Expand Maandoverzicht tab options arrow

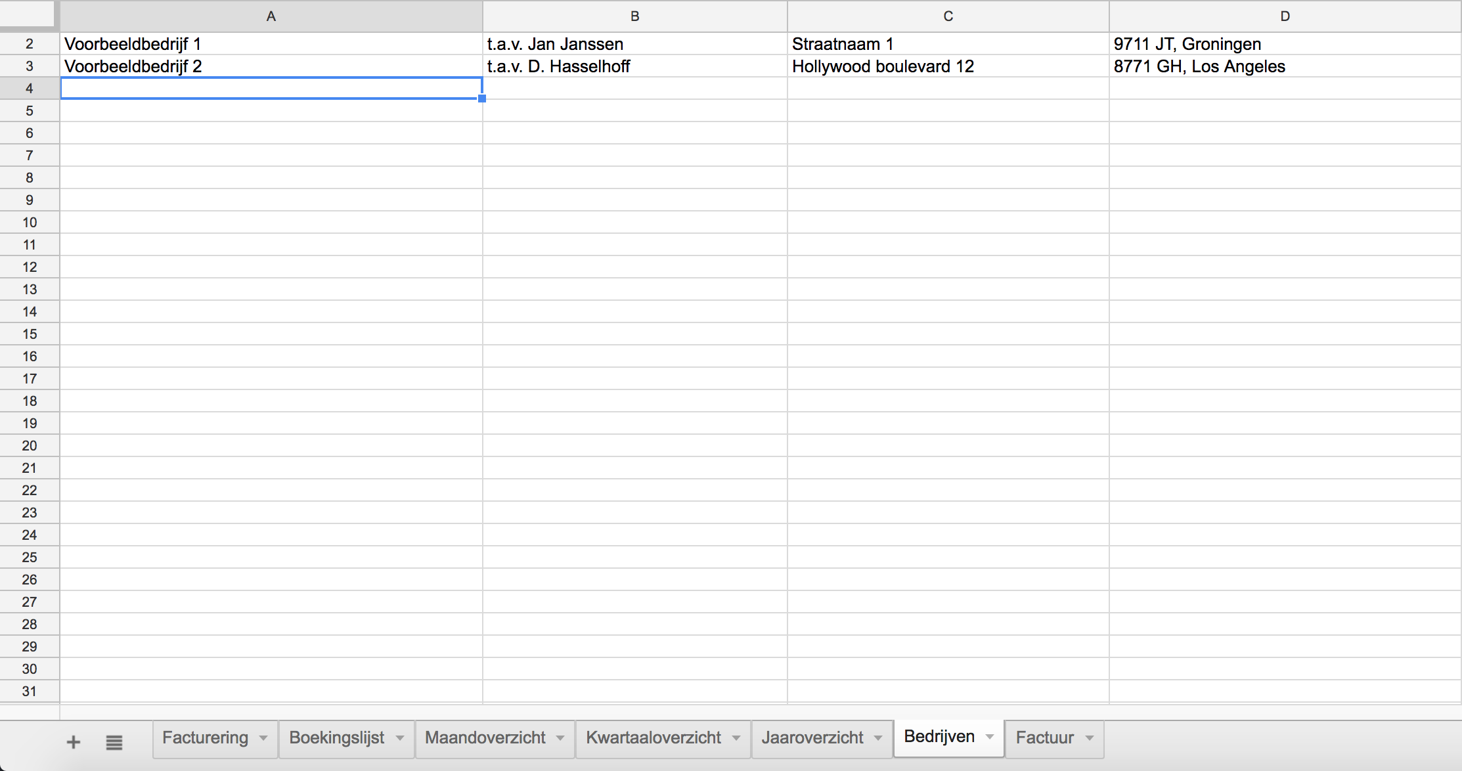pos(560,738)
